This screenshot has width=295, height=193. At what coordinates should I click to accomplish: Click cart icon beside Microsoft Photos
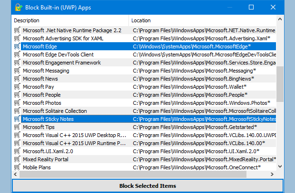(x=17, y=103)
